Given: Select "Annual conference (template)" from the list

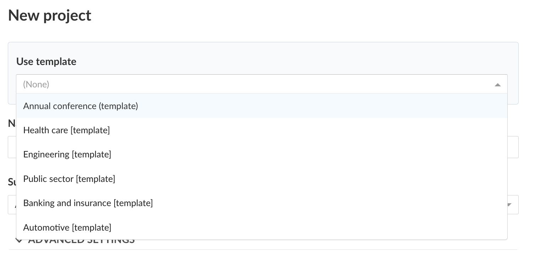Looking at the screenshot, I should (81, 106).
